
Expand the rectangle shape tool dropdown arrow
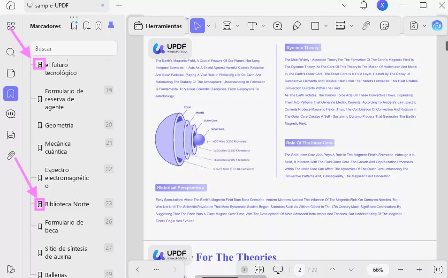(x=326, y=26)
